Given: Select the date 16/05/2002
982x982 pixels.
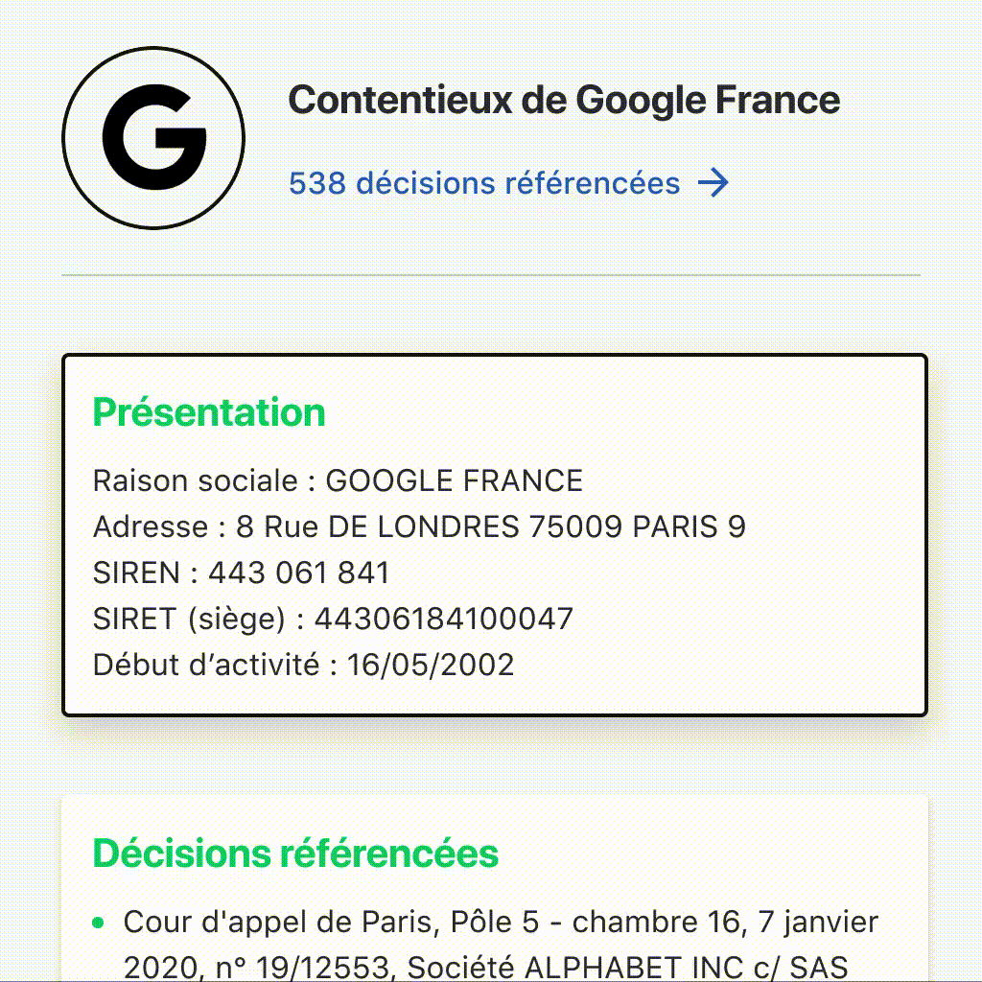Looking at the screenshot, I should (x=431, y=665).
